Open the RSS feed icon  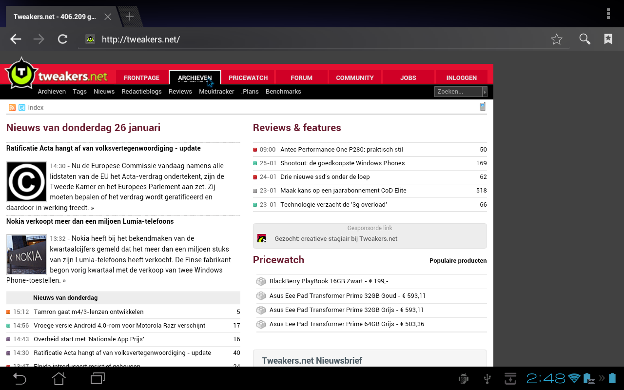click(x=12, y=107)
